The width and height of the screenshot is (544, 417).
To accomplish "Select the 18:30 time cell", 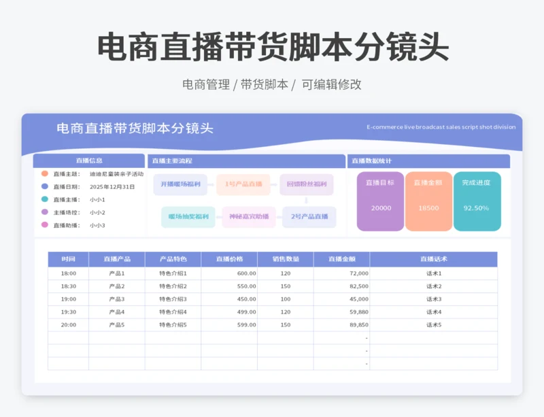I will pyautogui.click(x=69, y=286).
